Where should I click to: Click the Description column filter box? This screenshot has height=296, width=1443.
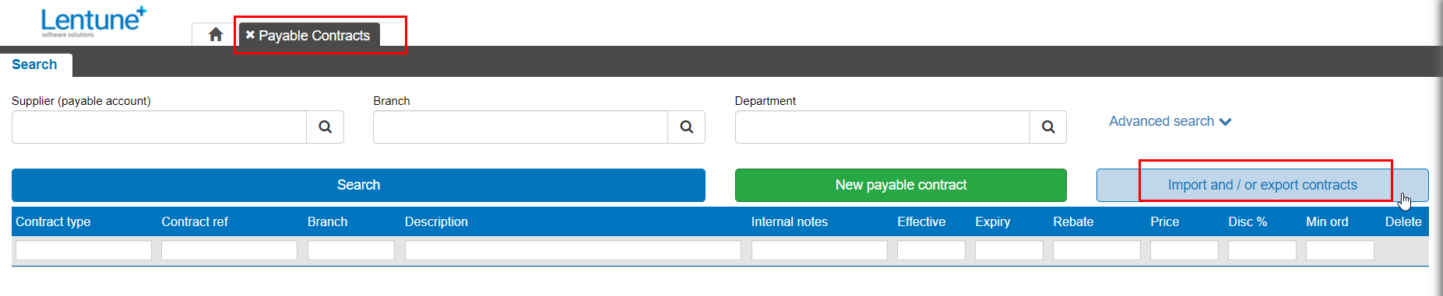(x=573, y=250)
